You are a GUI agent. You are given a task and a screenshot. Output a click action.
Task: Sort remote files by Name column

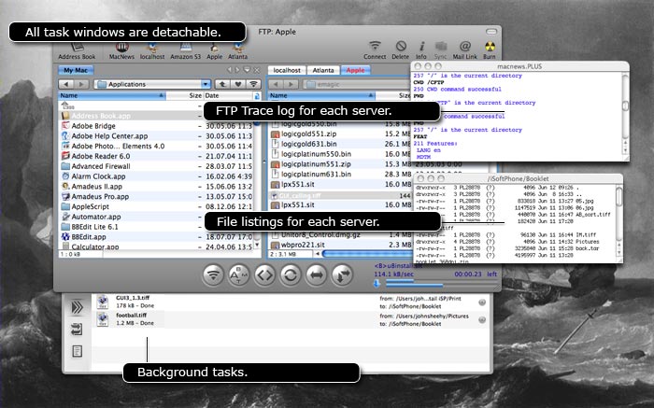pos(321,96)
